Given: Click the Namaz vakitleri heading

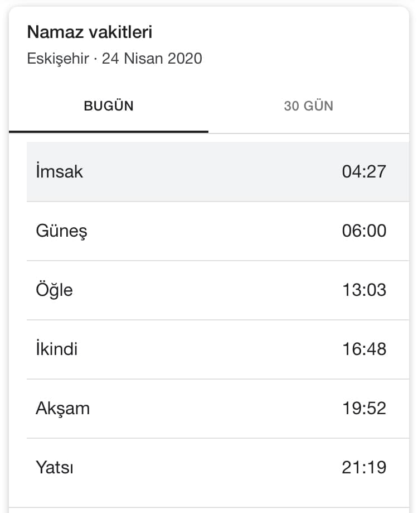Looking at the screenshot, I should pos(90,32).
